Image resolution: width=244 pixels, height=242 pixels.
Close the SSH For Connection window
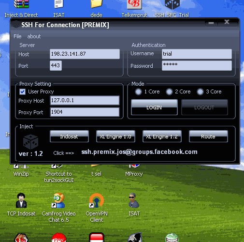pos(227,22)
